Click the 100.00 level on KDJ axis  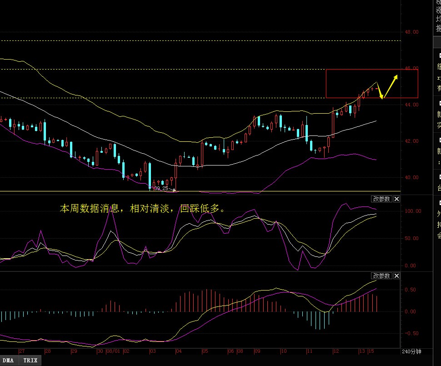point(411,211)
